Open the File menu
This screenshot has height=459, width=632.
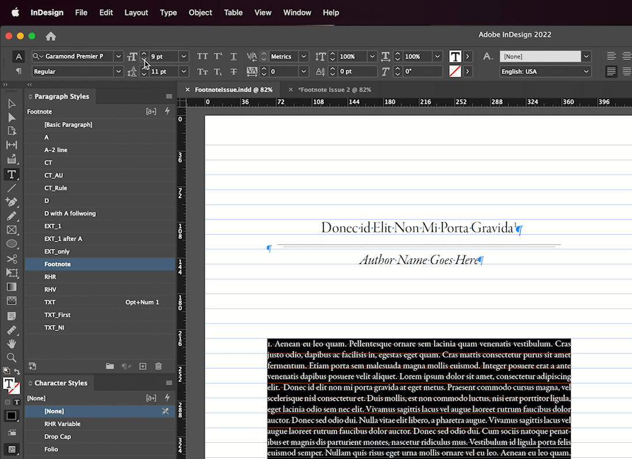[81, 13]
